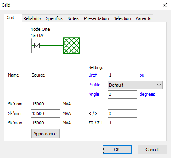Close the Grid dialog window
The width and height of the screenshot is (171, 158).
pyautogui.click(x=165, y=5)
